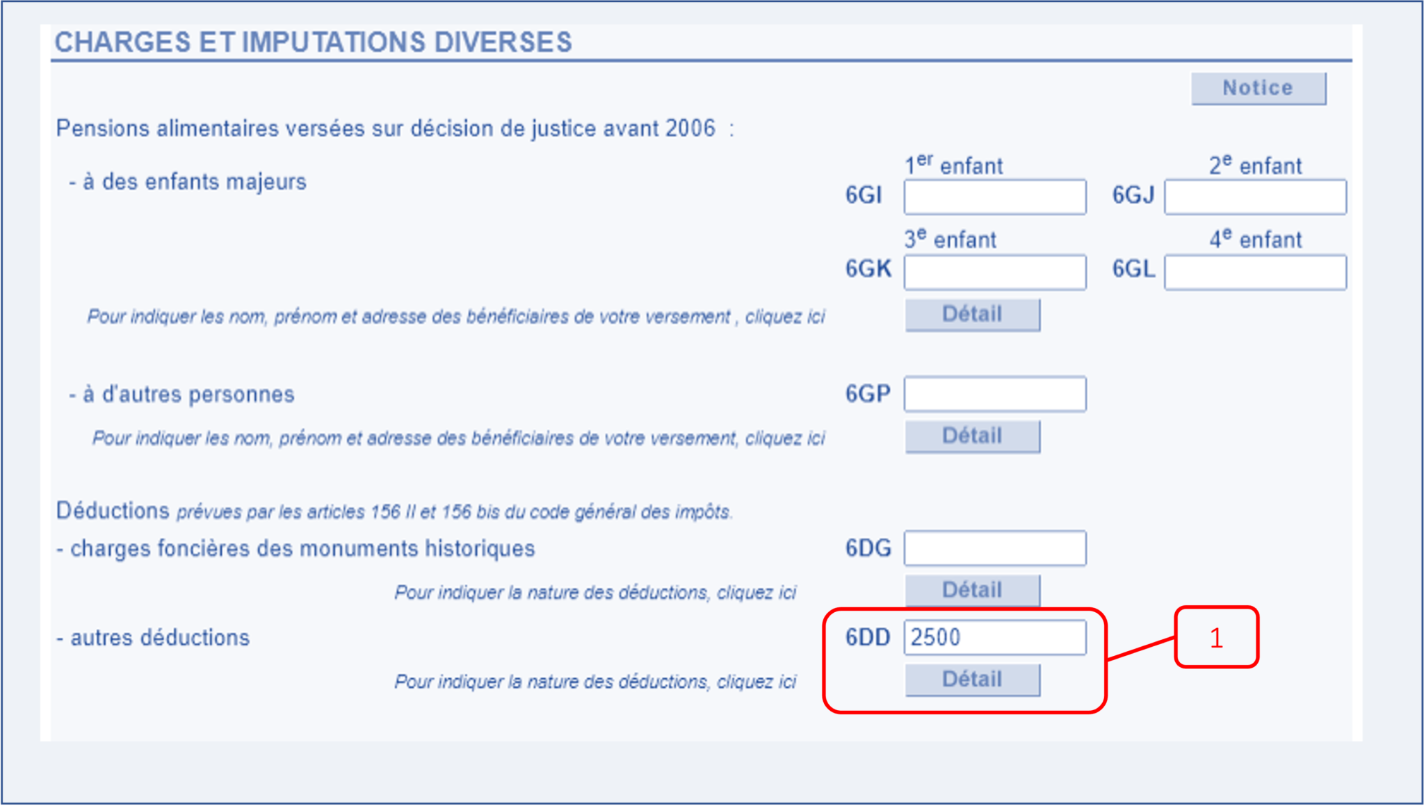
Task: Click the 6DD field containing 2500
Action: click(994, 637)
